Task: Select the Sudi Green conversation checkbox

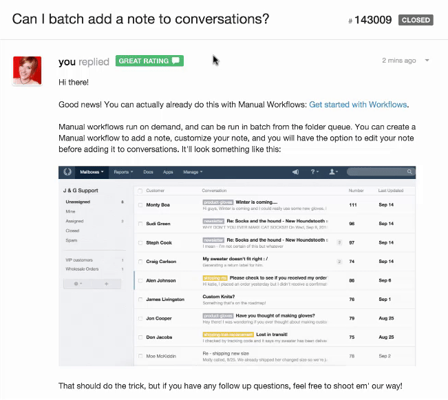Action: click(x=140, y=224)
